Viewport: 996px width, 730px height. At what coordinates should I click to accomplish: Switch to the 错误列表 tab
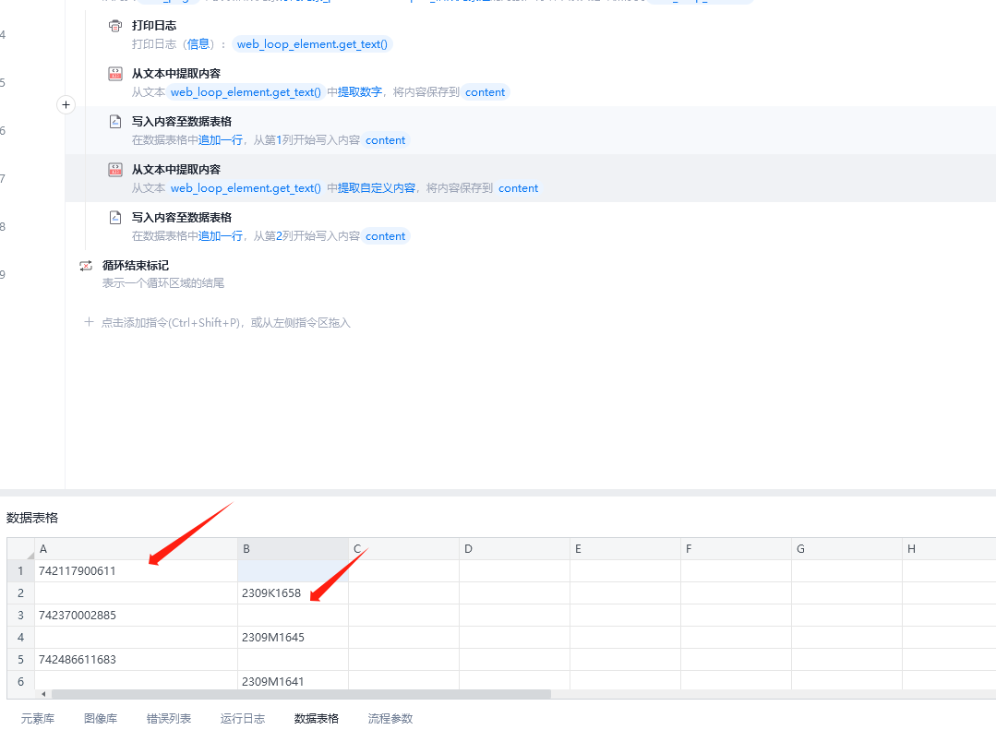point(168,719)
